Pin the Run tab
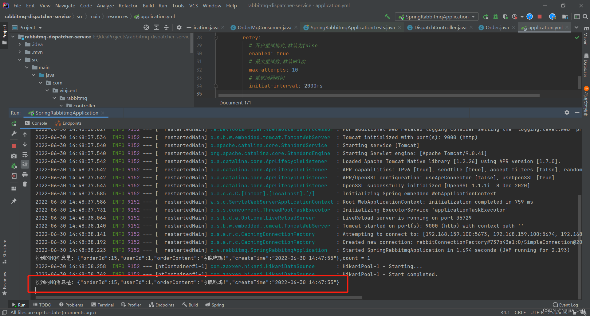Viewport: 590px width, 316px height. [14, 201]
